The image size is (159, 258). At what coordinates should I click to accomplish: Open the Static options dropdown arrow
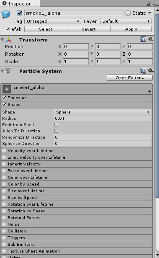tap(150, 13)
